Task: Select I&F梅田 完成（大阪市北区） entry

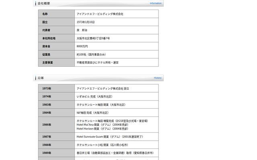Action: (93, 113)
